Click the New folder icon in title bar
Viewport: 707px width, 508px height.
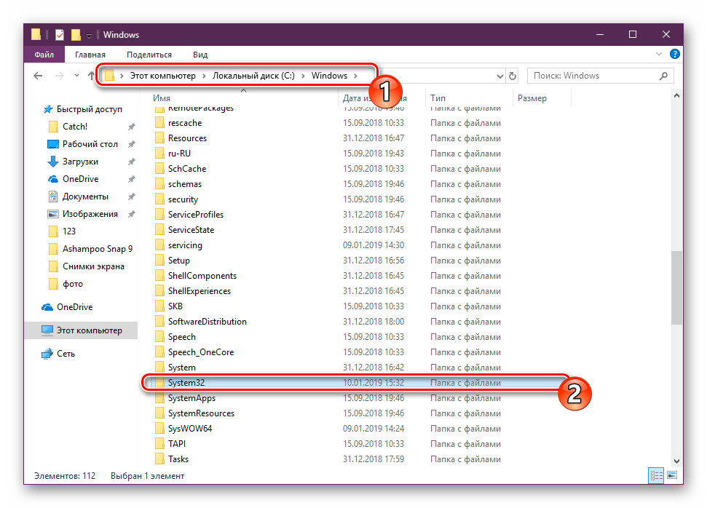pos(76,35)
